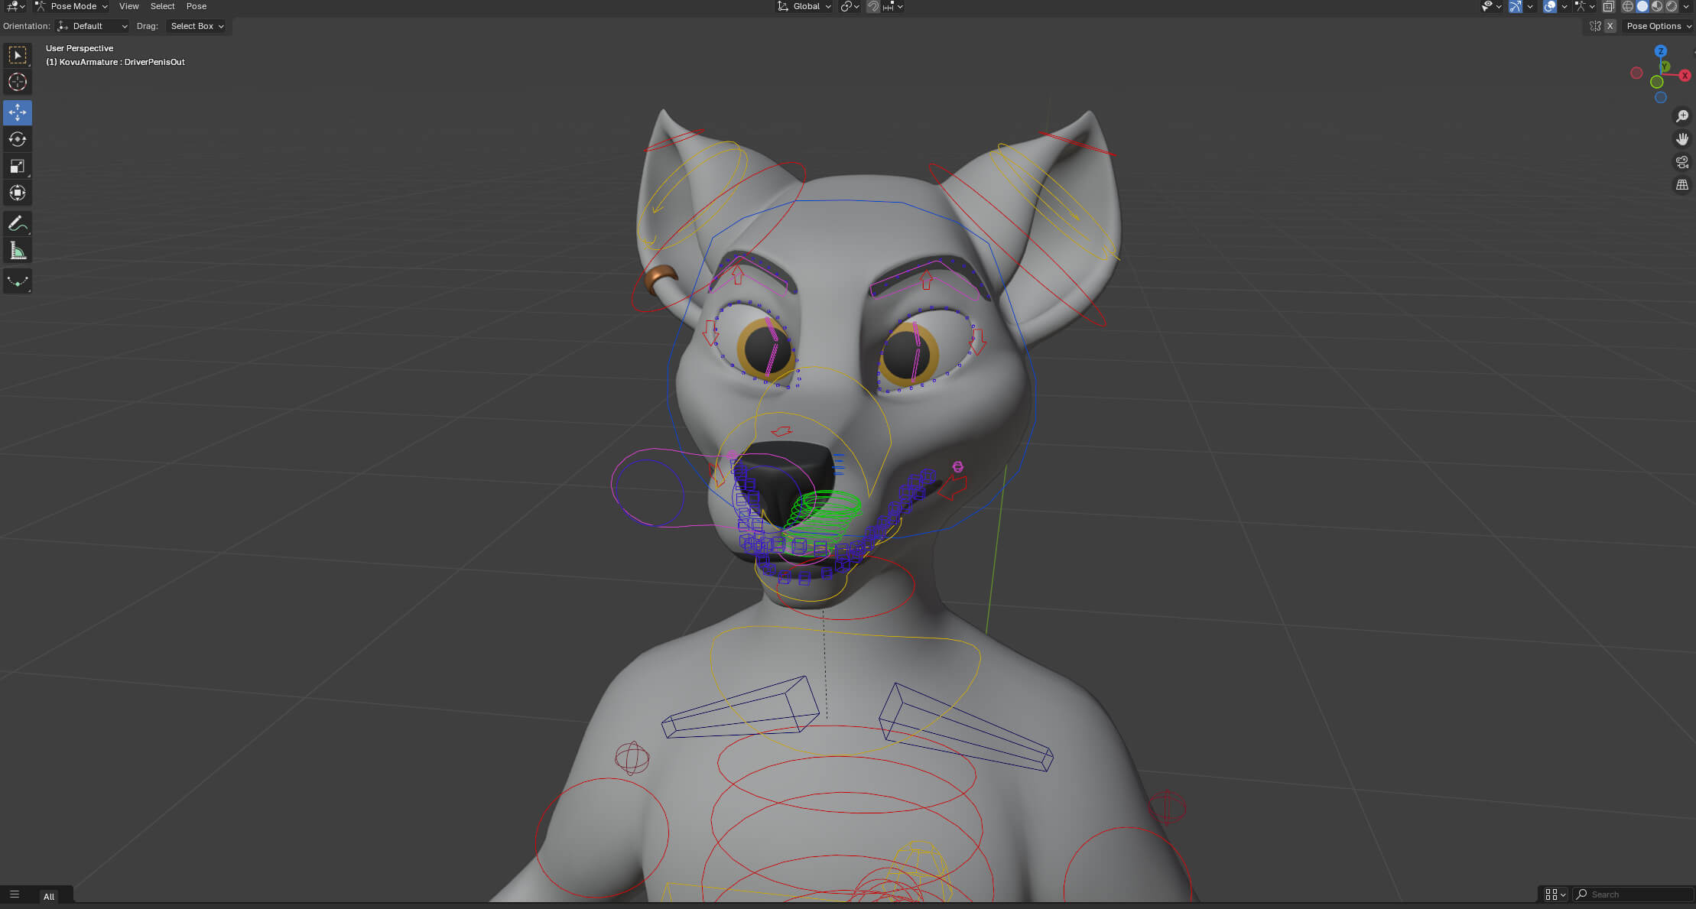Switch perspective/orthographic grid icon

pyautogui.click(x=1682, y=185)
